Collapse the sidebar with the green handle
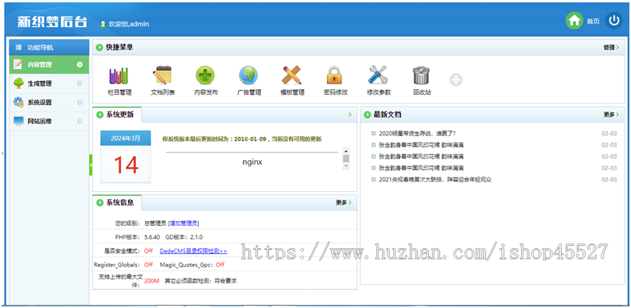 click(91, 165)
